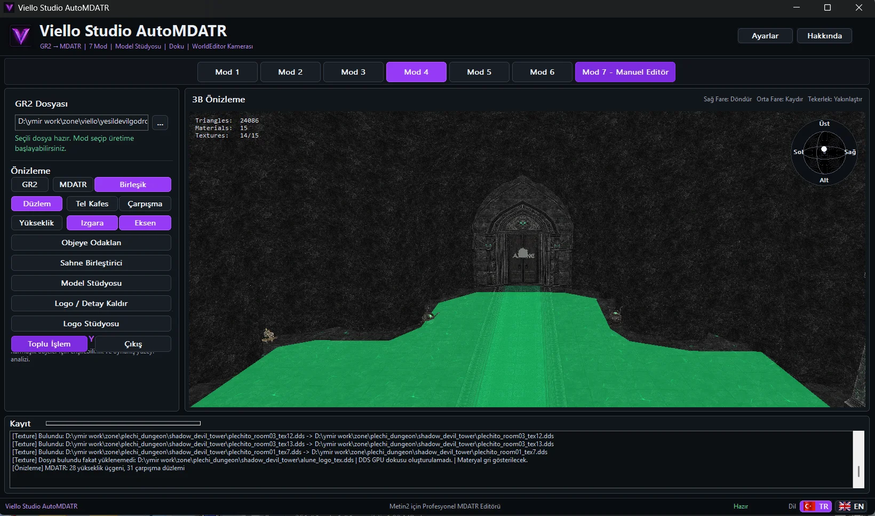Screen dimensions: 875x516
Task: Toggle Yükseklik height display
Action: 37,223
